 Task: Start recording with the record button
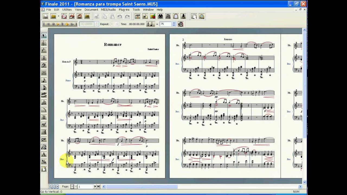click(67, 24)
